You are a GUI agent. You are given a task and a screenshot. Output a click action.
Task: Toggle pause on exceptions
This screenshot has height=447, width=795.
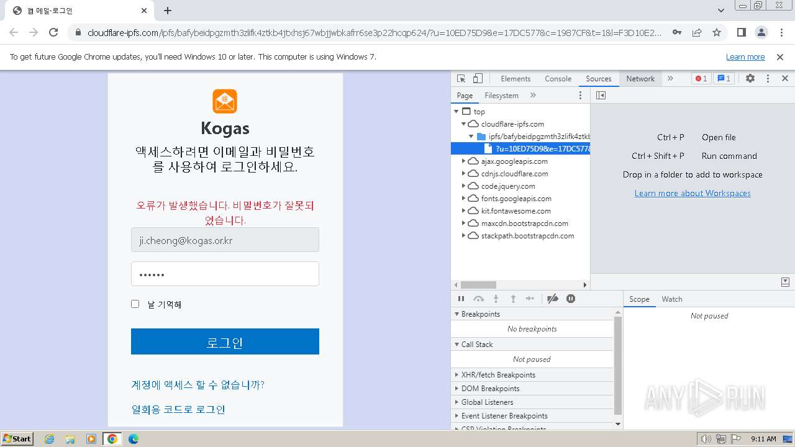click(571, 299)
